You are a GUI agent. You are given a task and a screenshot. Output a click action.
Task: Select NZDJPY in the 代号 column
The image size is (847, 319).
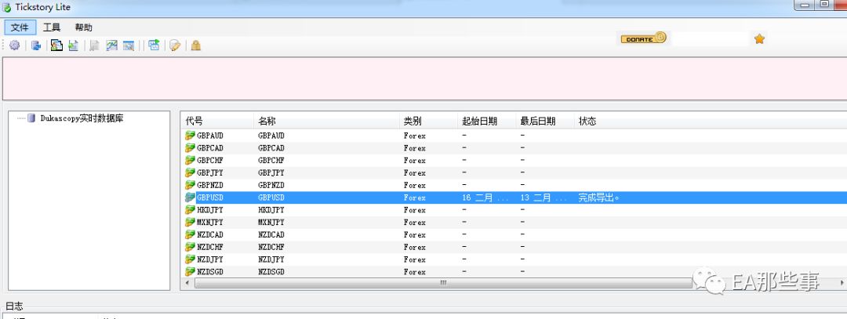pyautogui.click(x=210, y=260)
